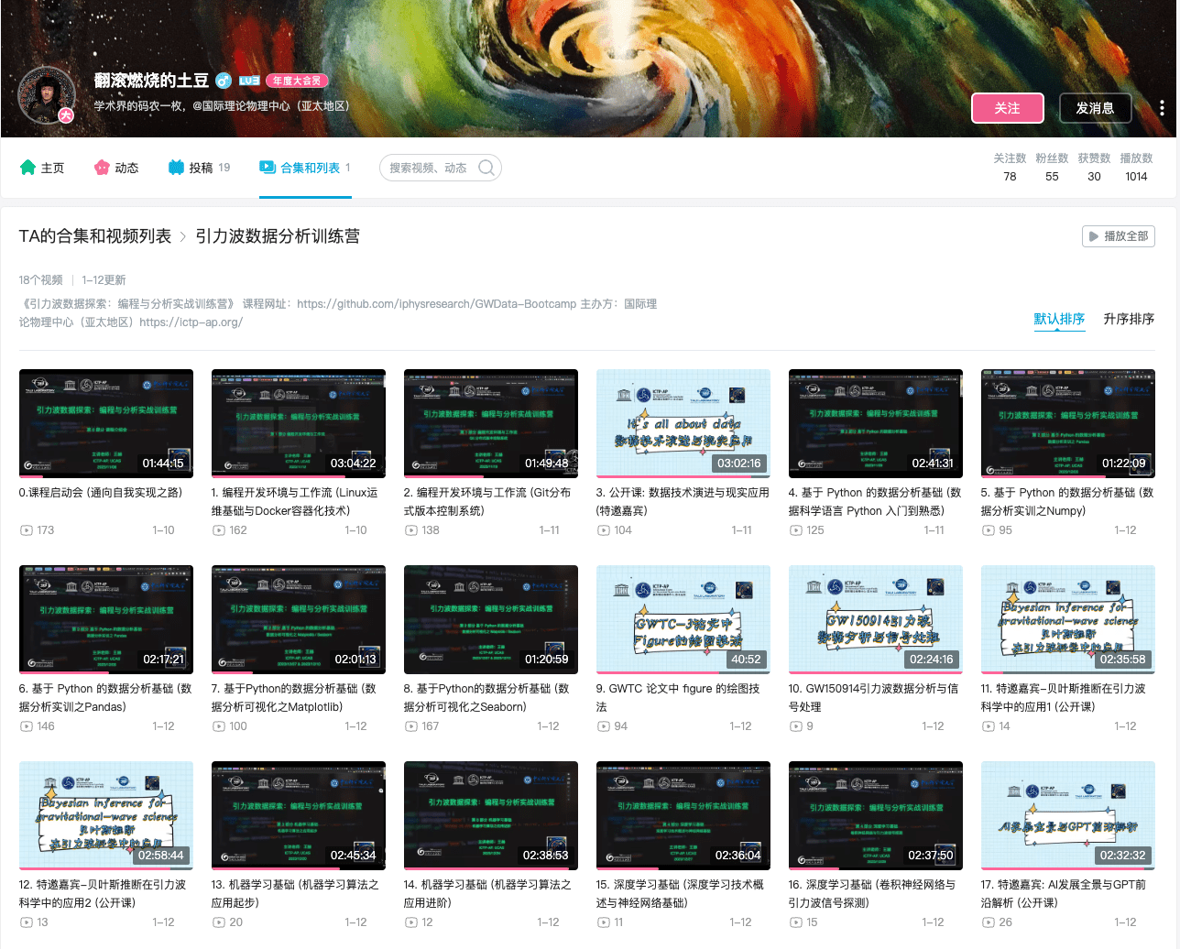Click play count icon showing 125

click(796, 530)
